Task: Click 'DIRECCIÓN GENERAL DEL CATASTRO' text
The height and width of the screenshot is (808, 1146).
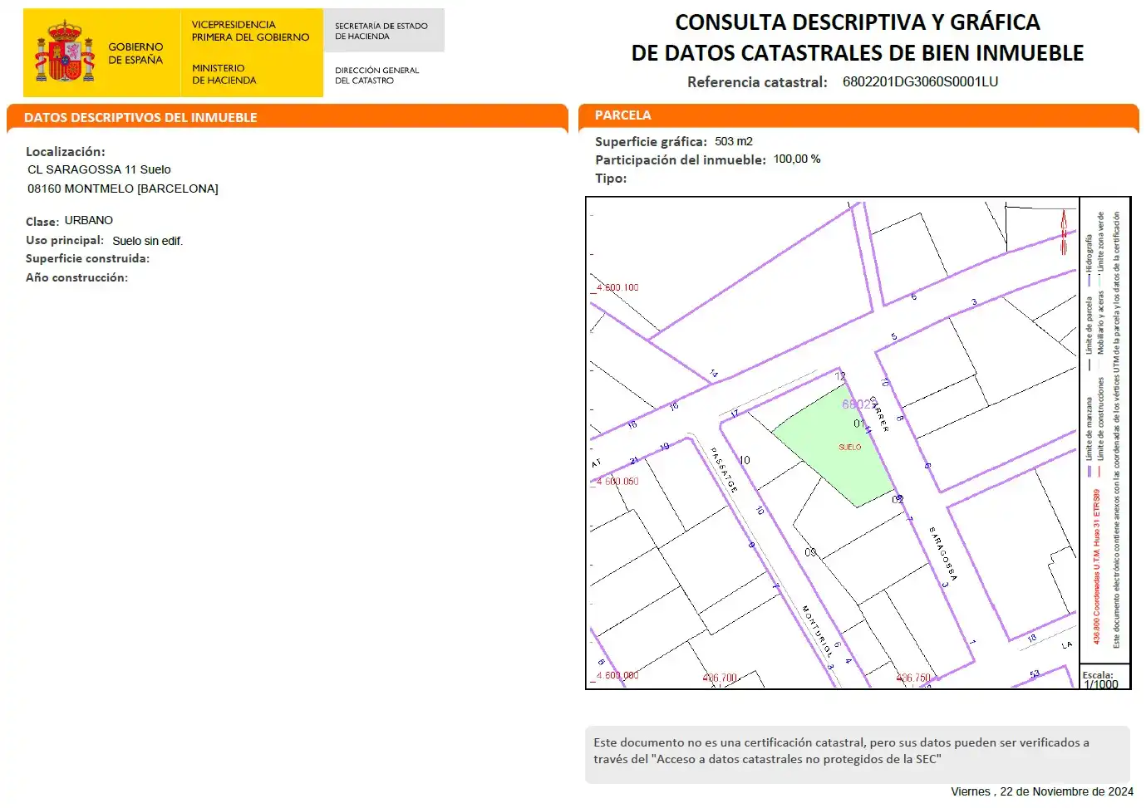Action: point(376,76)
